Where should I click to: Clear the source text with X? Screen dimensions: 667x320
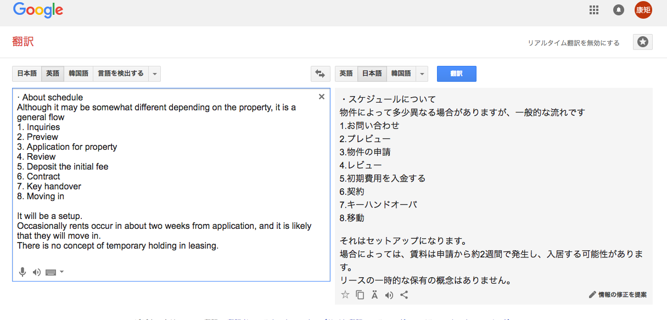(322, 97)
